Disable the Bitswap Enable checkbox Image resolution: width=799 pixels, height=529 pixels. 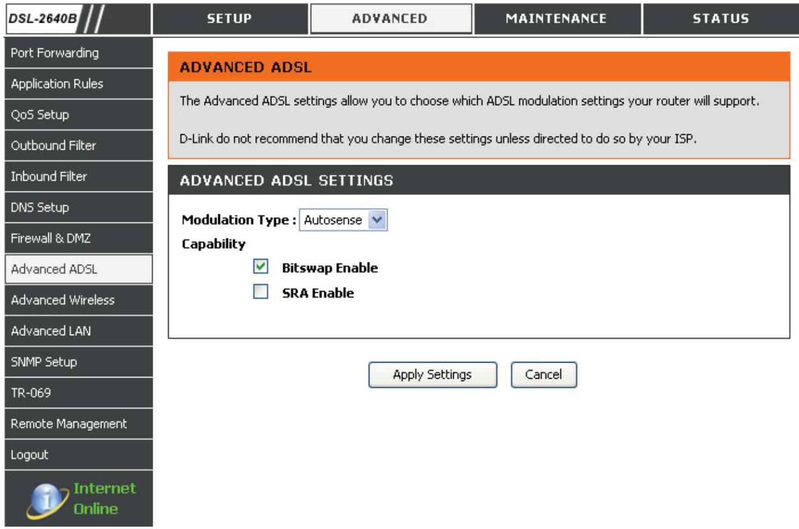tap(260, 268)
